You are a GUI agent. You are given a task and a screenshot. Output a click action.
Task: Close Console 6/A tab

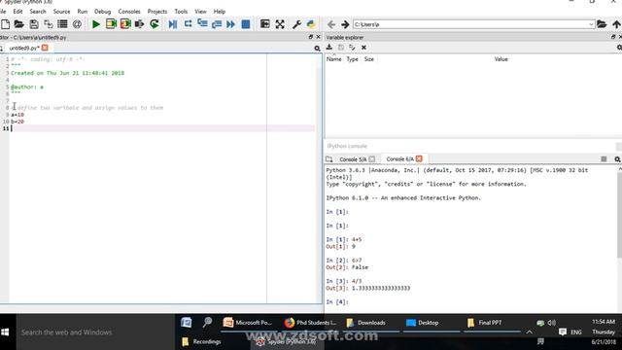419,158
